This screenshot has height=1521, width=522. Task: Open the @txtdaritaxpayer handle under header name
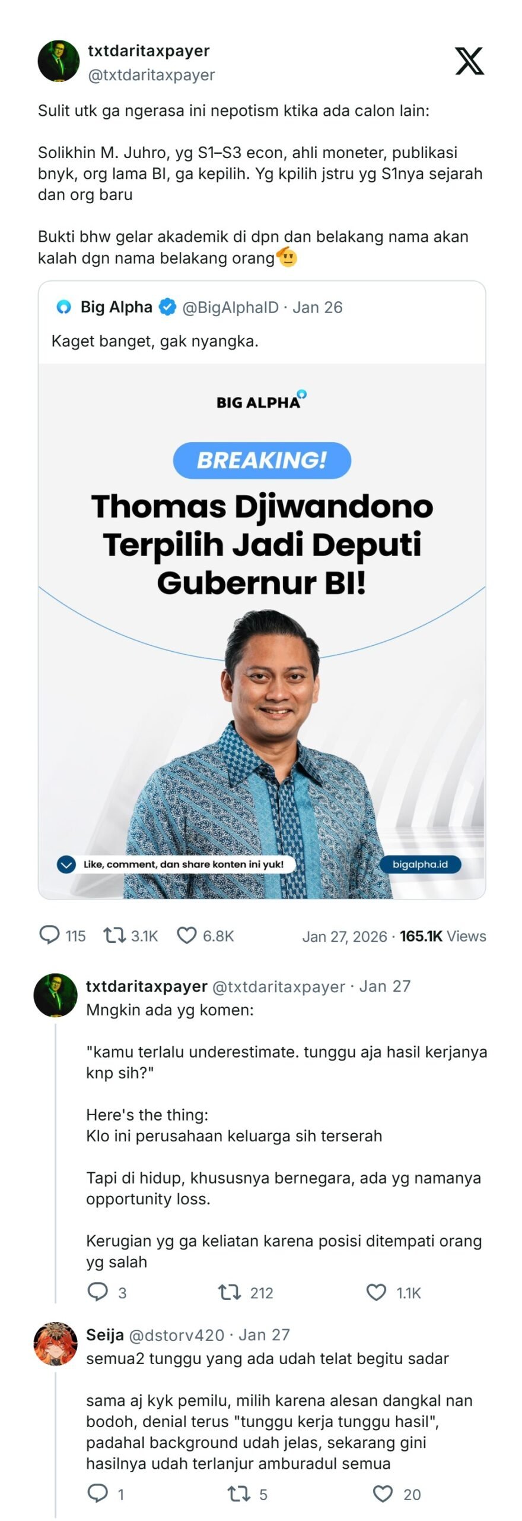(x=151, y=75)
